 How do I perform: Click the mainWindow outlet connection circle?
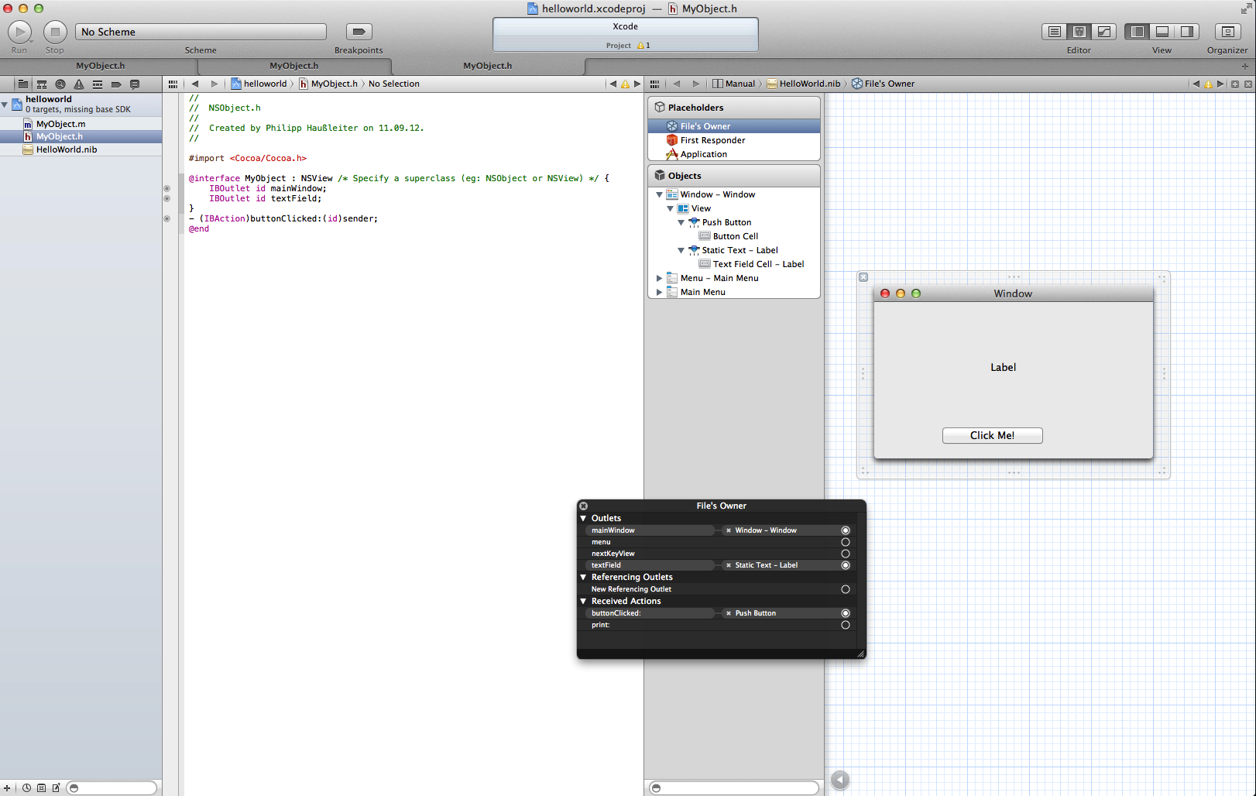846,530
